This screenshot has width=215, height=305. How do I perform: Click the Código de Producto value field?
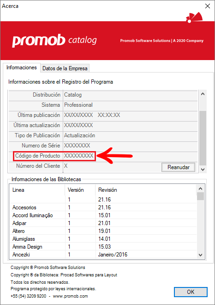pyautogui.click(x=78, y=156)
